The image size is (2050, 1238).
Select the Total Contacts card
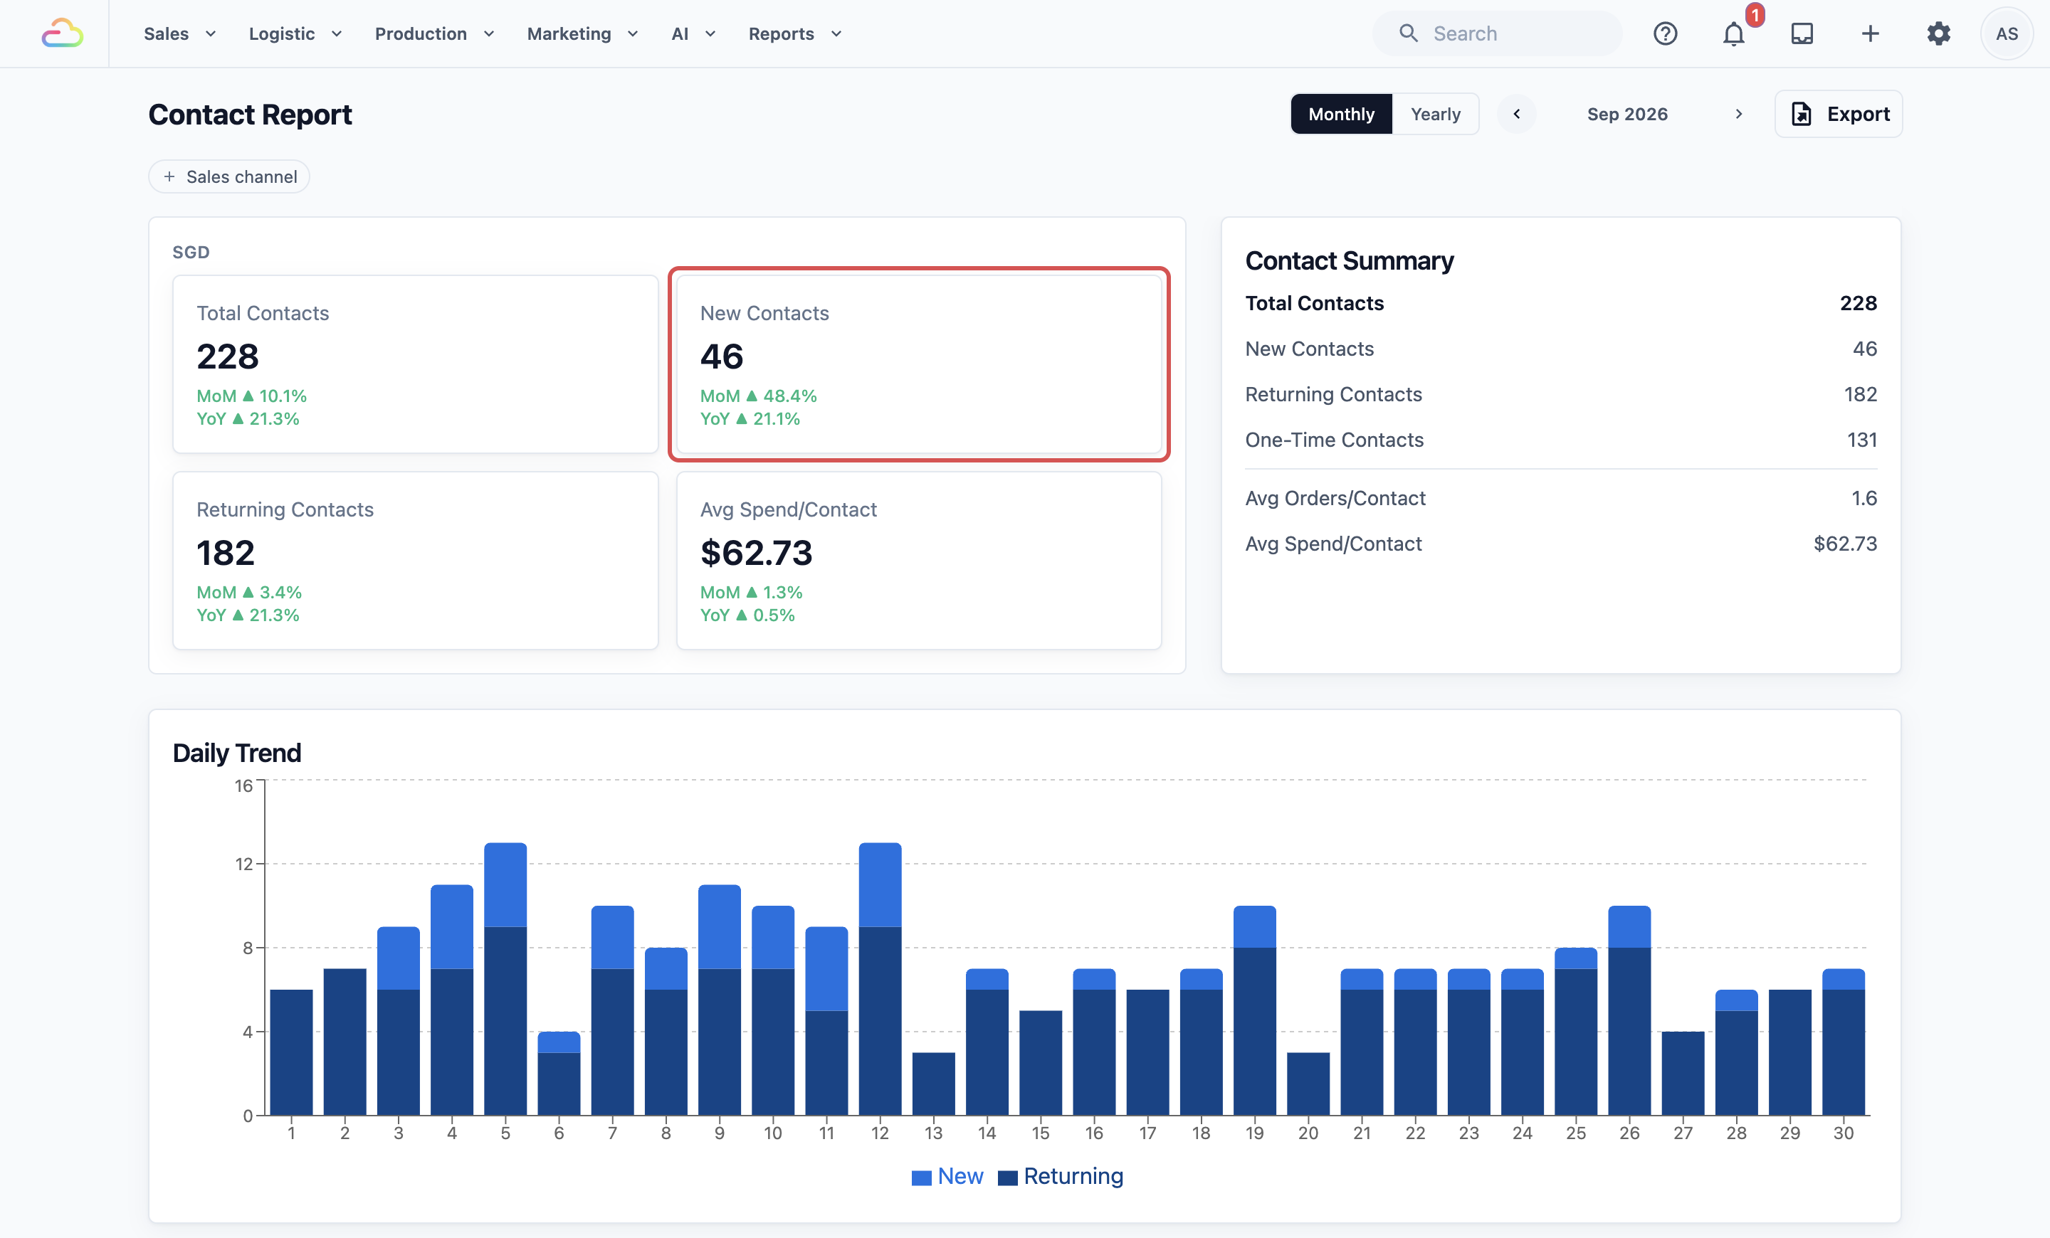click(x=415, y=364)
